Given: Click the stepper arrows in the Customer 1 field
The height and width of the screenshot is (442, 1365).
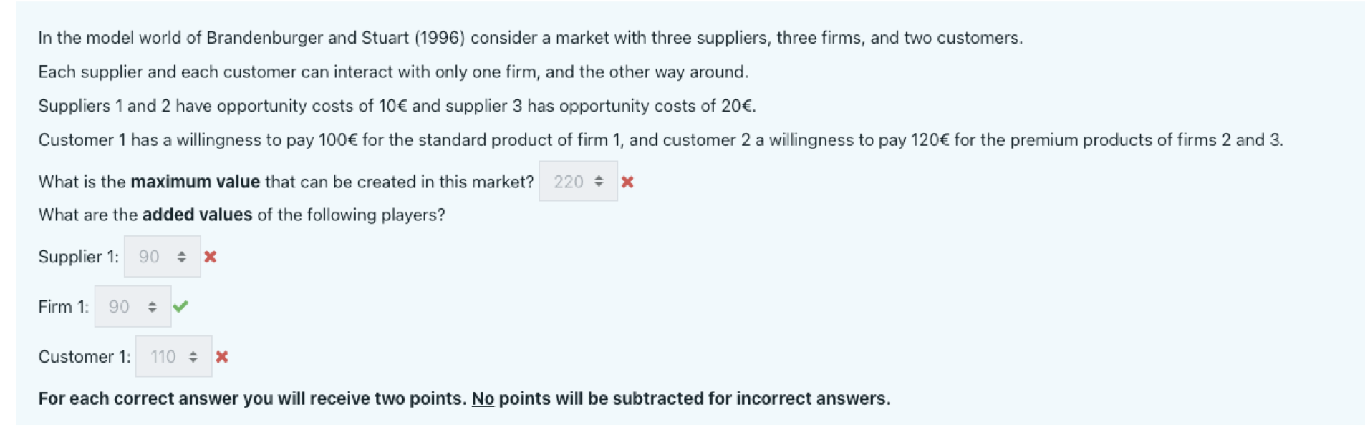Looking at the screenshot, I should point(192,356).
